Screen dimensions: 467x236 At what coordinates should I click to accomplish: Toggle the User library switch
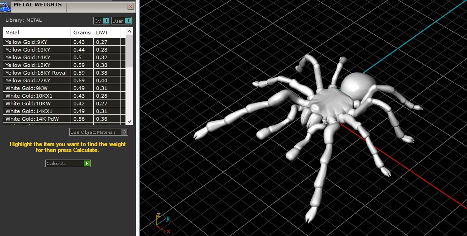click(x=121, y=21)
